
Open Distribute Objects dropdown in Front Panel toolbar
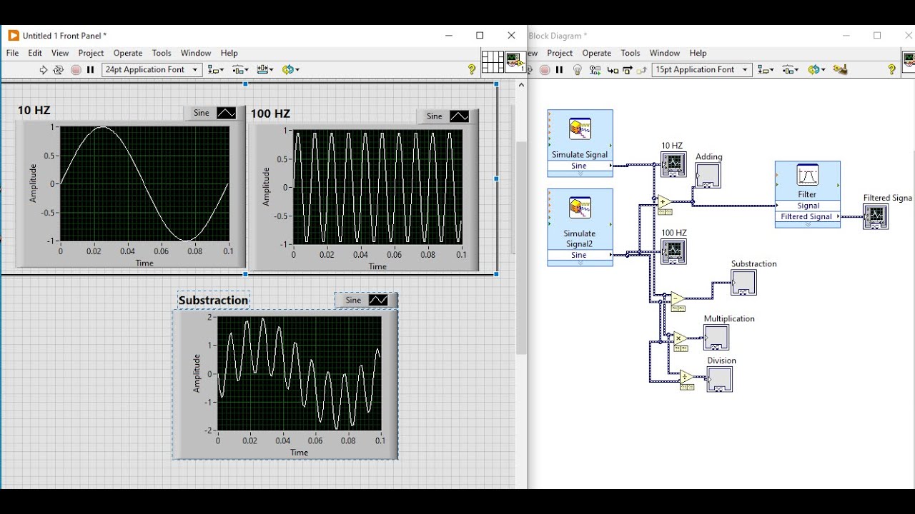[x=240, y=70]
